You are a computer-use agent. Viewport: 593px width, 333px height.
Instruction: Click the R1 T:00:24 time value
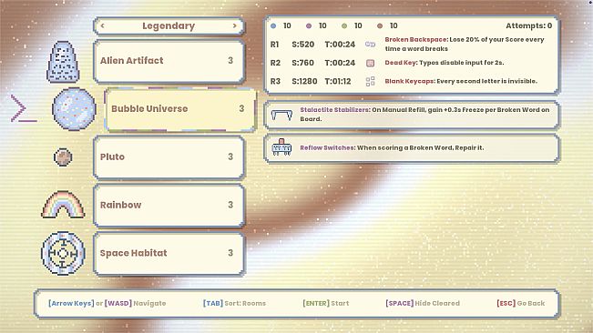[x=340, y=45]
